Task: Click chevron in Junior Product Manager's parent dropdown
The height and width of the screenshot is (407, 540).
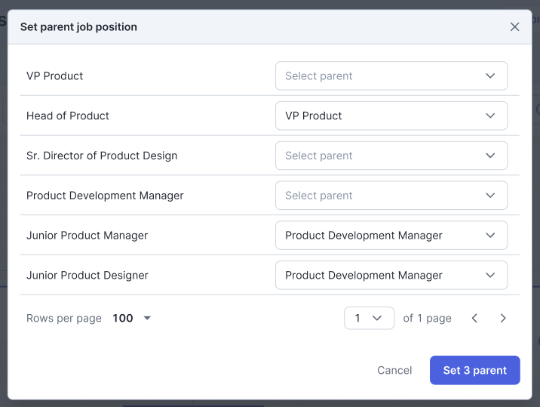Action: coord(490,236)
